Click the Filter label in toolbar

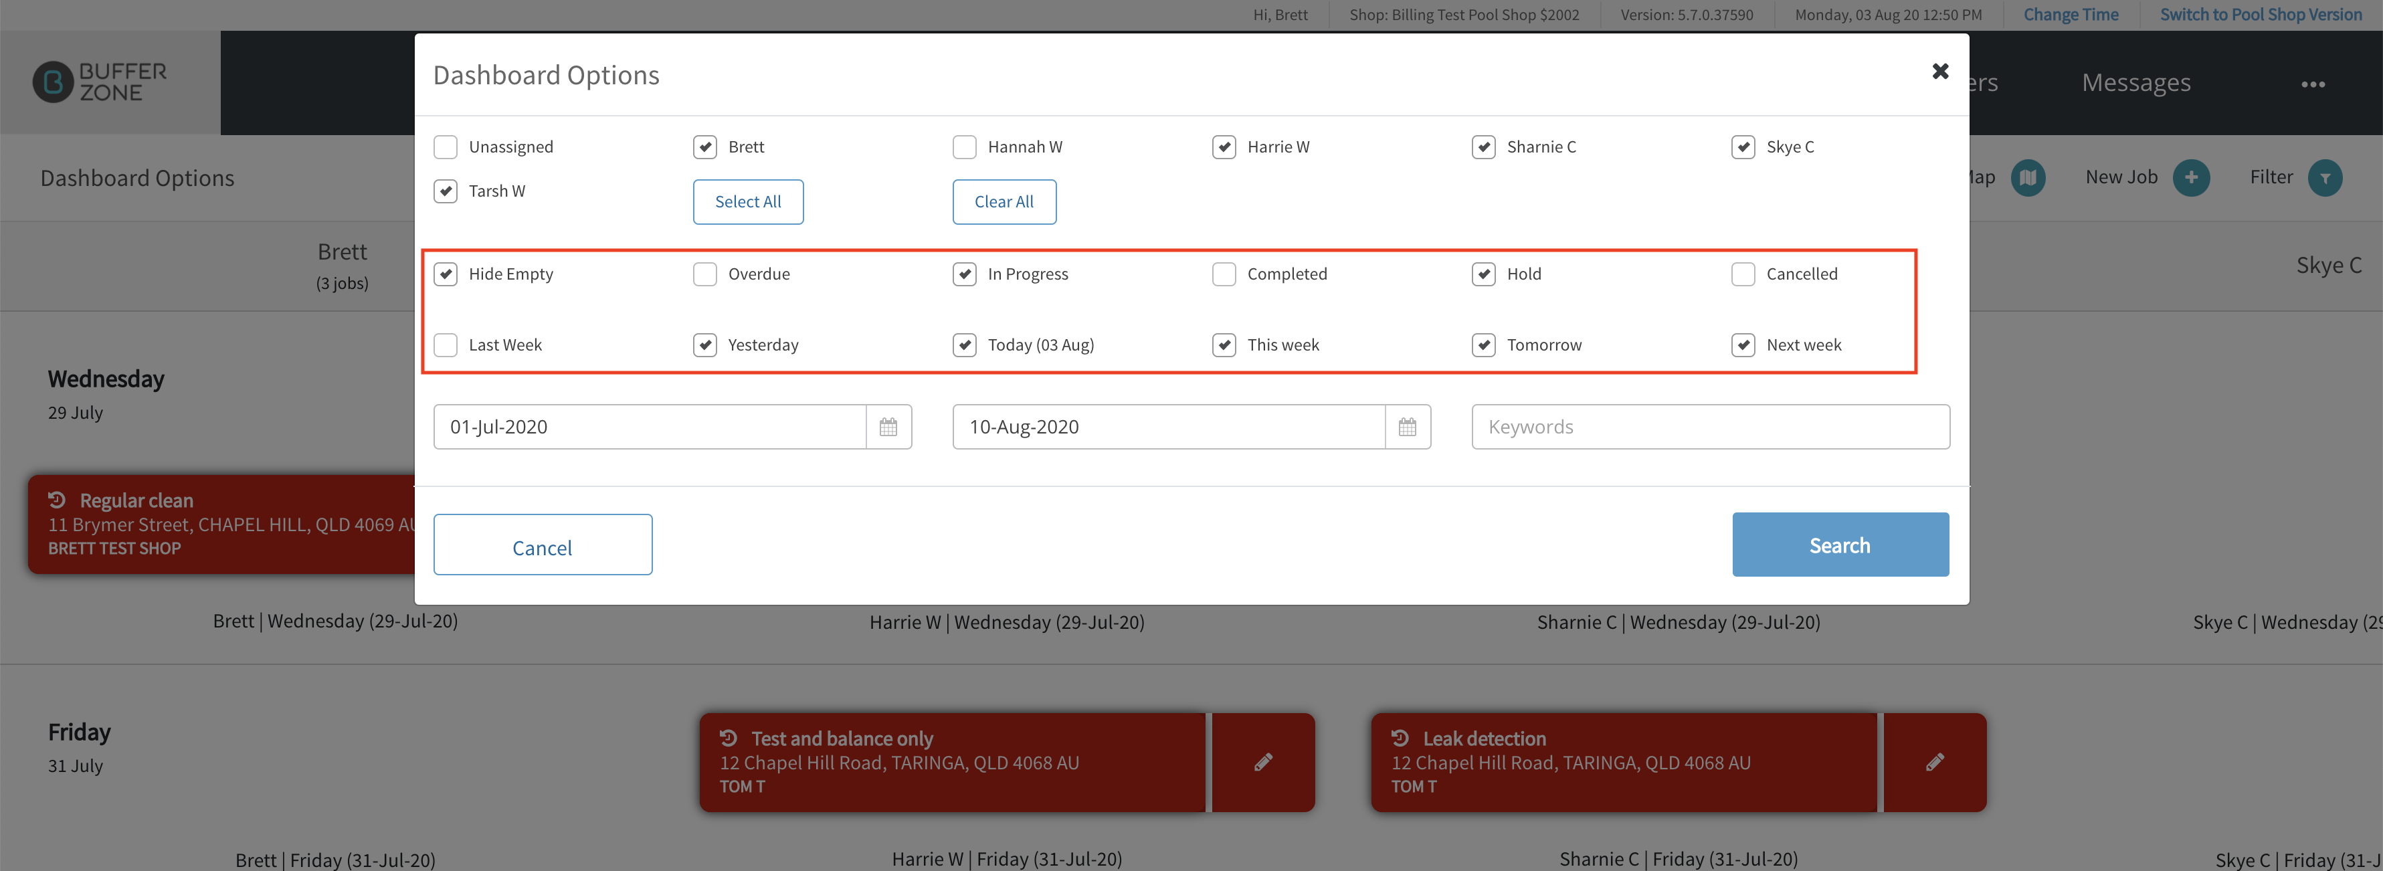pos(2271,177)
